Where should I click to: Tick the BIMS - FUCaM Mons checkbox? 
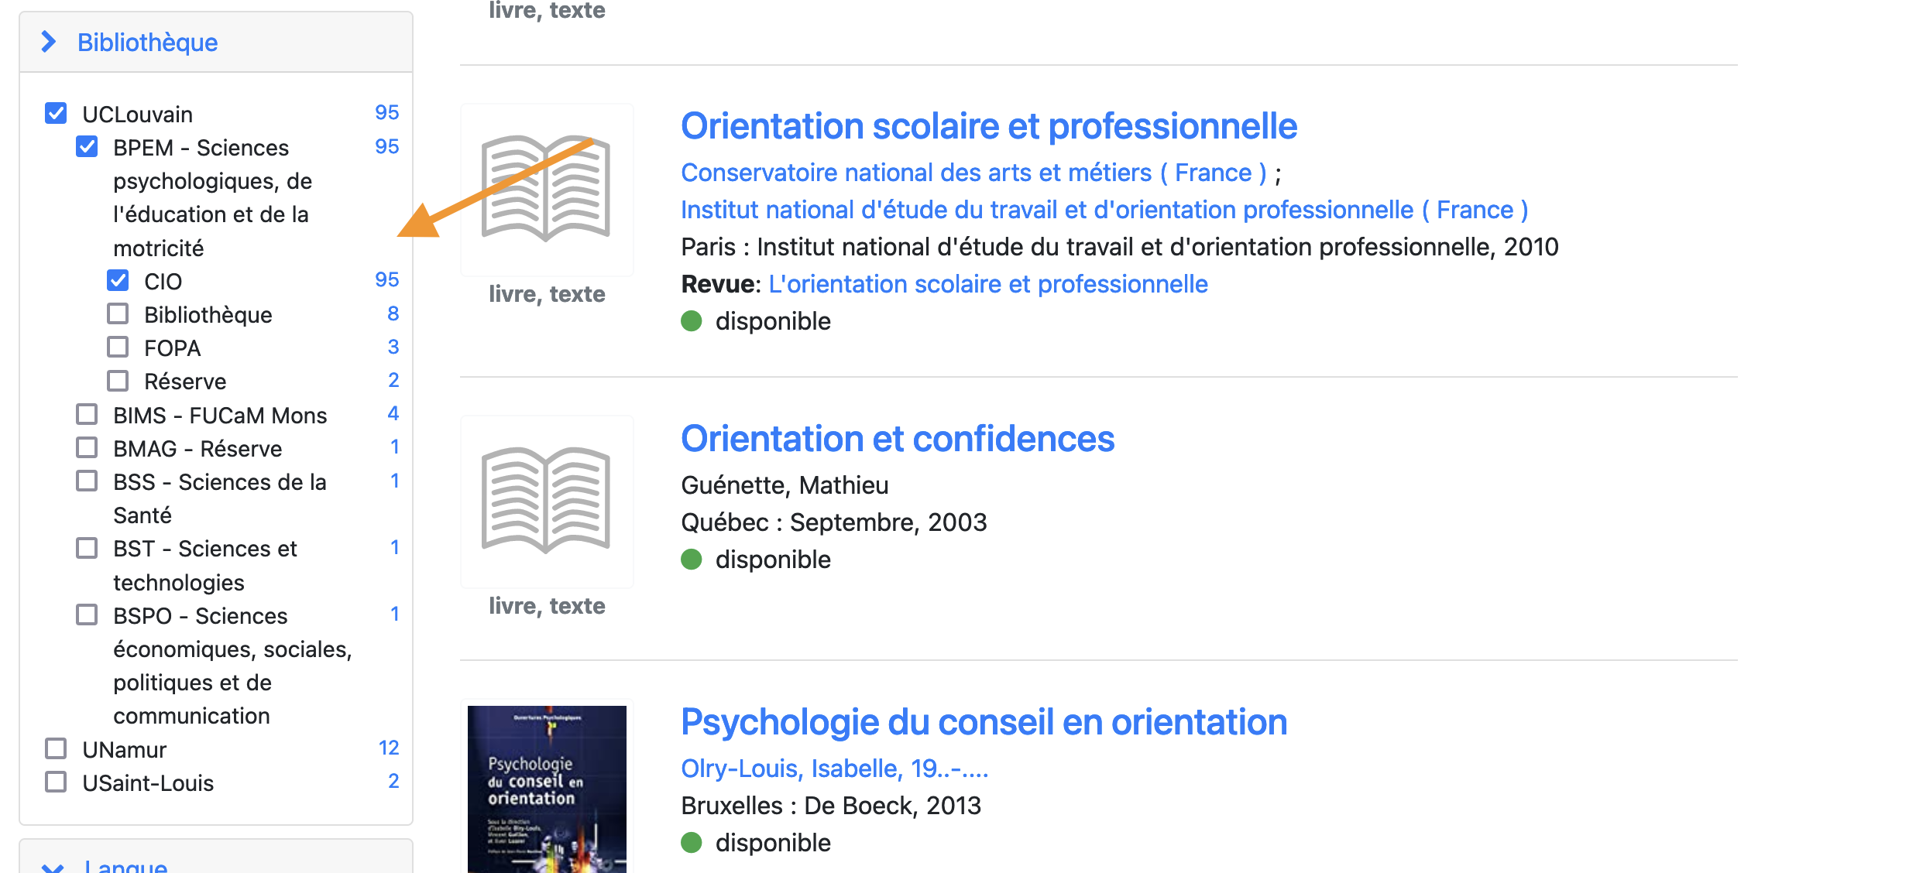pyautogui.click(x=87, y=415)
